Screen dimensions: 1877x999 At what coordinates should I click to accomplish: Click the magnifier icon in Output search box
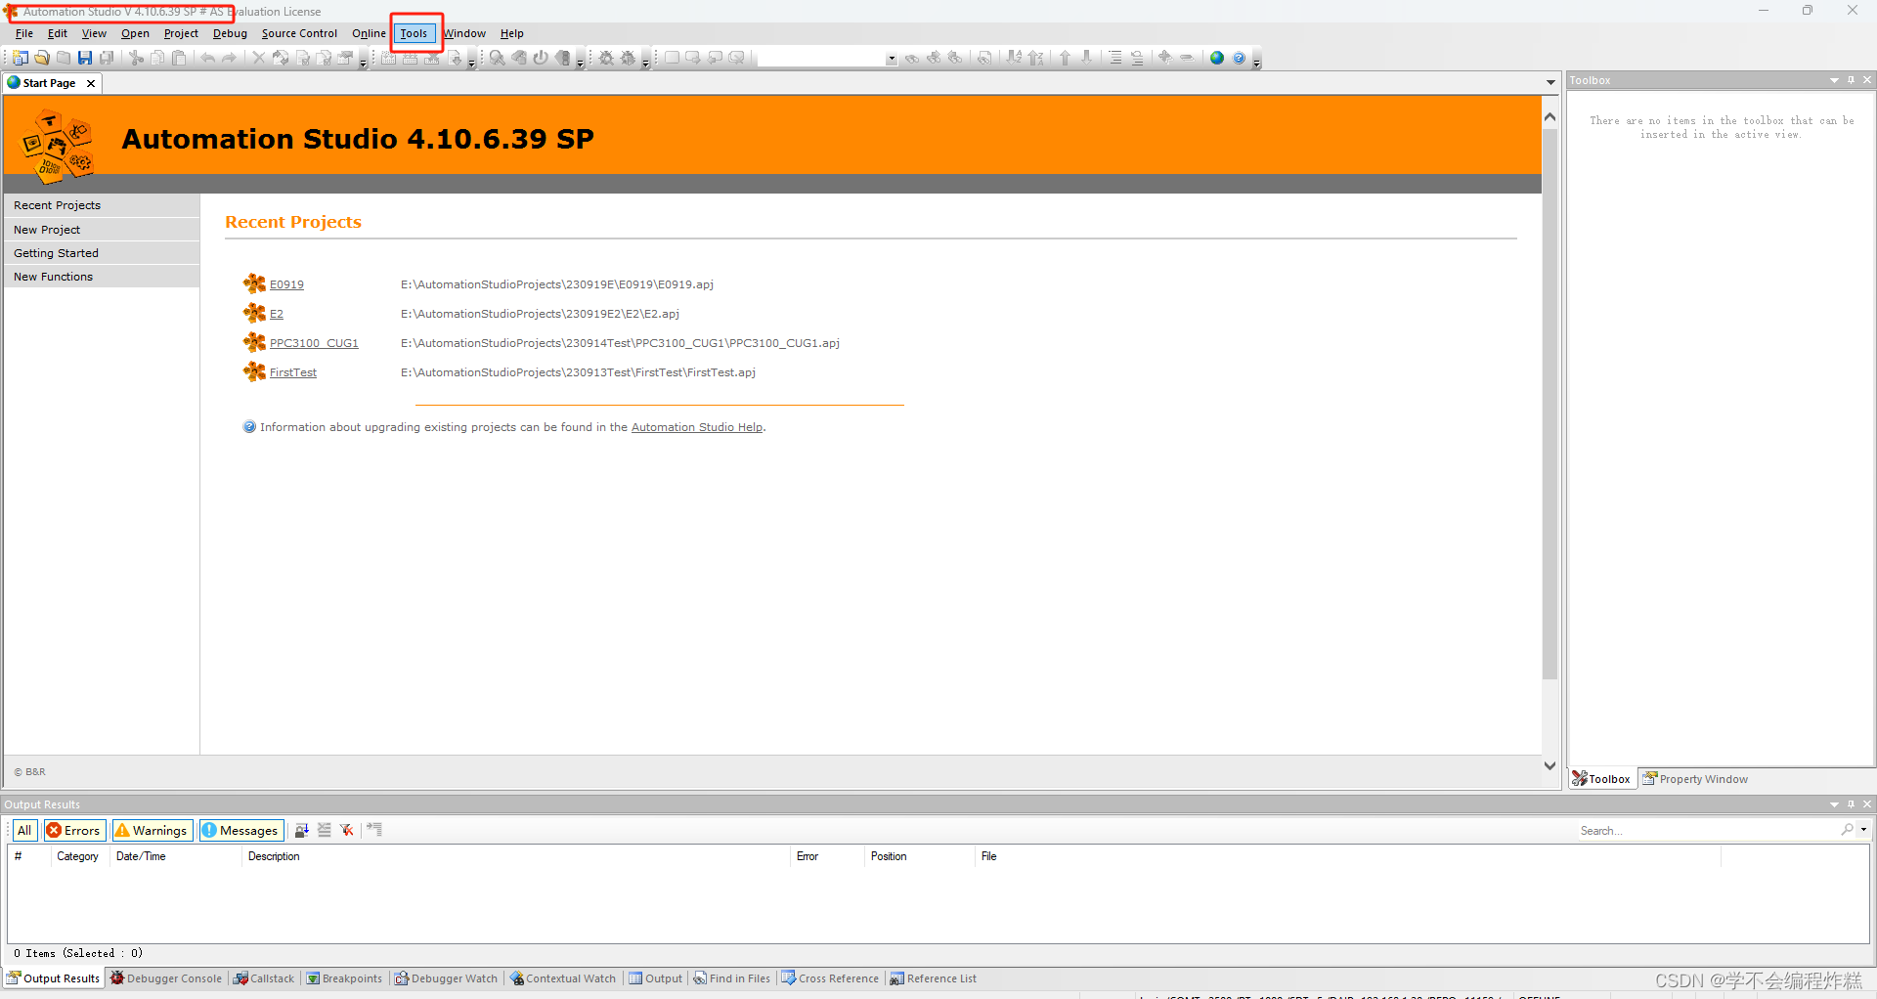click(1847, 830)
